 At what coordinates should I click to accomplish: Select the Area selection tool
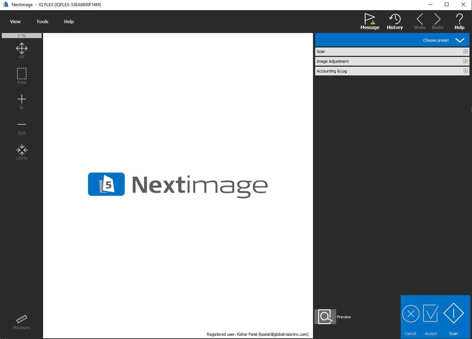(x=22, y=74)
